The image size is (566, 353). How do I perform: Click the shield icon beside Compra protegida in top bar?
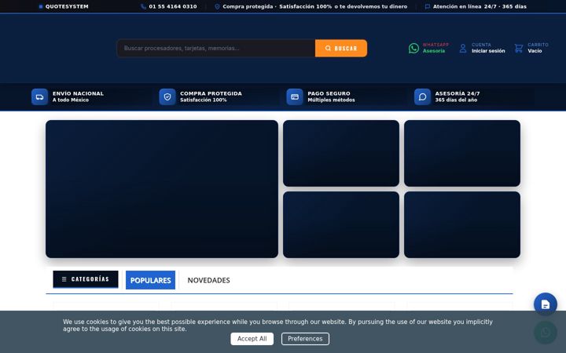click(x=217, y=6)
